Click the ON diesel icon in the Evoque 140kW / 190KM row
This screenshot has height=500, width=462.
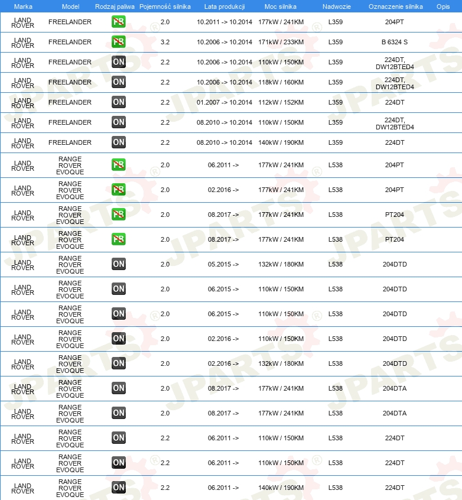coord(119,488)
